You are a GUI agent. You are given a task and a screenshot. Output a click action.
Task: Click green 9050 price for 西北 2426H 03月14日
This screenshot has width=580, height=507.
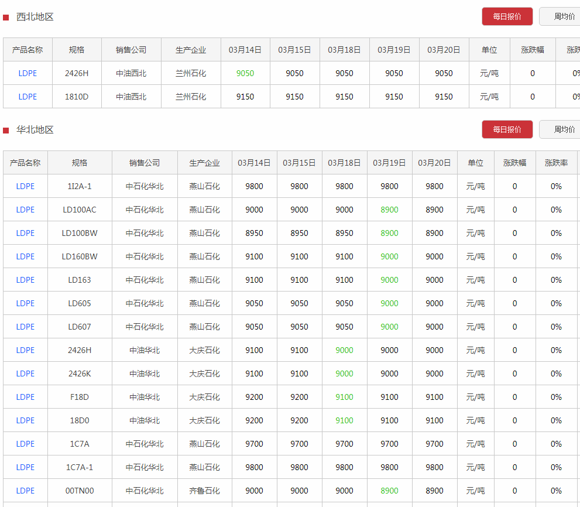(x=245, y=73)
